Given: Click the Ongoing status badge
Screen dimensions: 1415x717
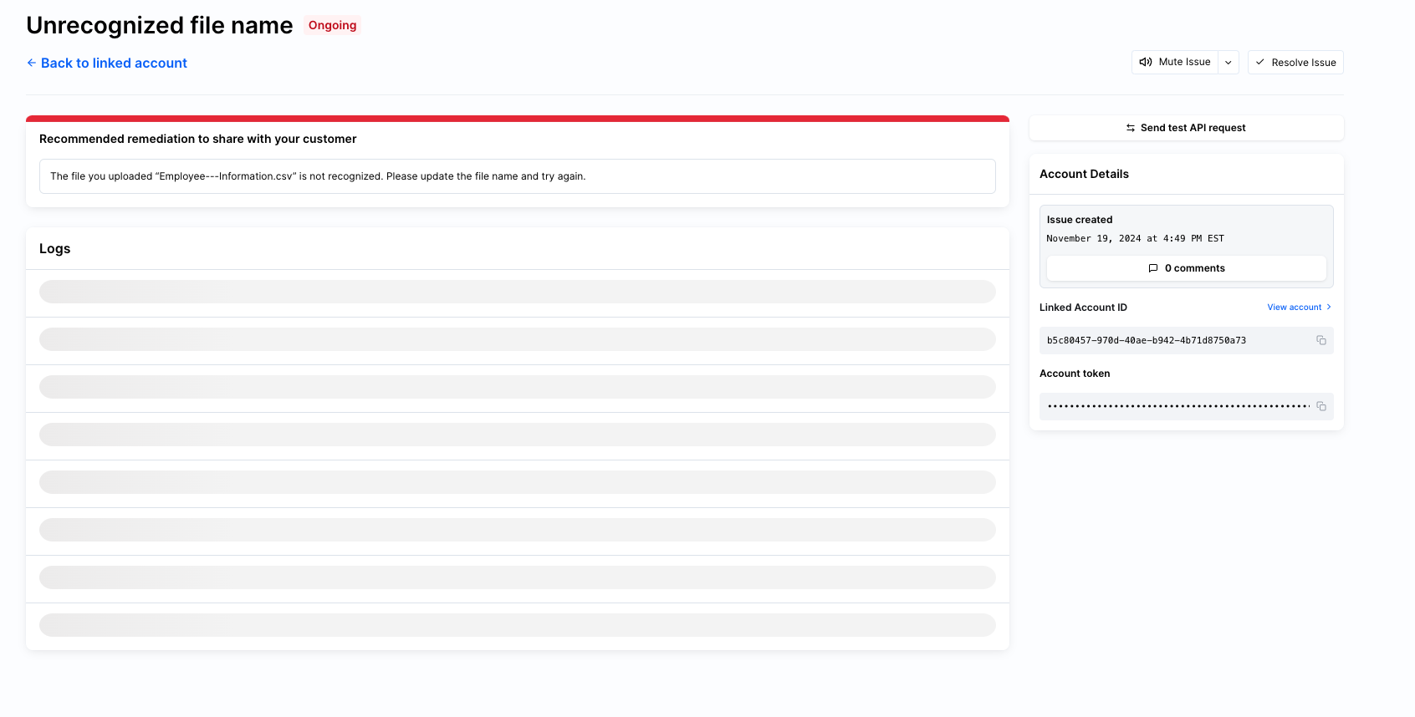Looking at the screenshot, I should point(332,25).
